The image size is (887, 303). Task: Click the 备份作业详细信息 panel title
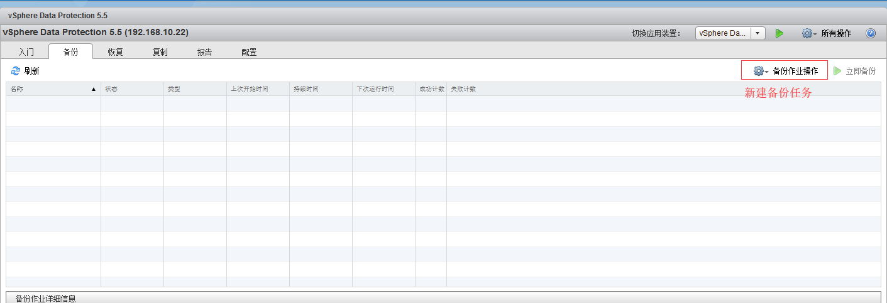[45, 298]
